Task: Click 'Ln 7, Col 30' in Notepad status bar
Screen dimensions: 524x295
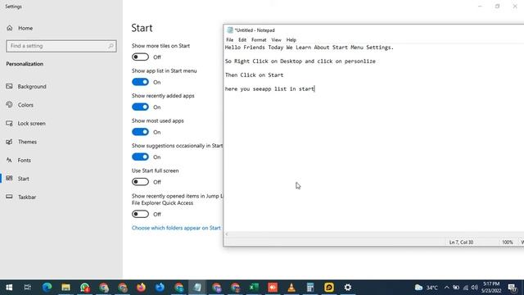Action: point(461,243)
